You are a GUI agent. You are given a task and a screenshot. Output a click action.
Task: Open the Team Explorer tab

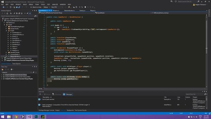(16, 64)
